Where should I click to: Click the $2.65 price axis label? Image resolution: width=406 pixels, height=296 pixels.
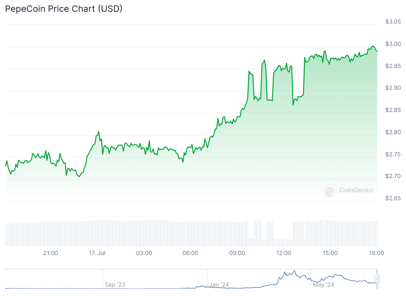click(393, 198)
